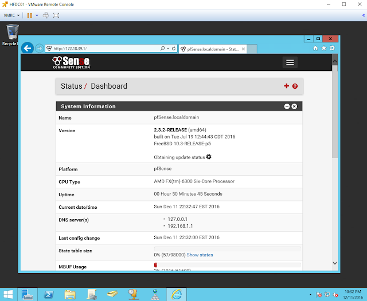Click send Ctrl+Alt+Del icon in VMRC toolbar

[46, 15]
